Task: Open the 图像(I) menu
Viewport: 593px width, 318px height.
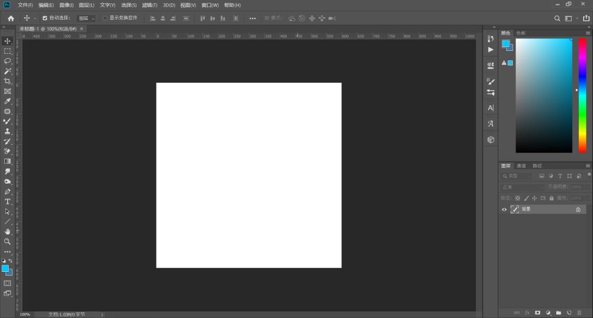Action: click(66, 5)
